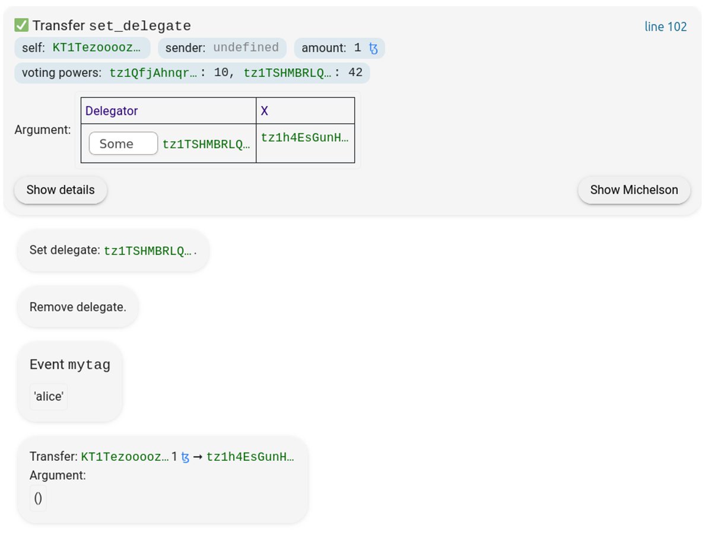Click the Remove delegate. card
This screenshot has width=712, height=535.
point(78,307)
